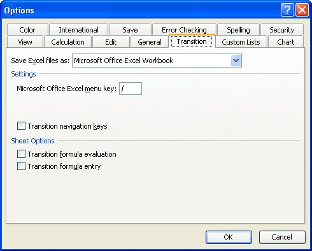Open the Microsoft Office Excel Workbook combo box
312x251 pixels.
pyautogui.click(x=157, y=61)
